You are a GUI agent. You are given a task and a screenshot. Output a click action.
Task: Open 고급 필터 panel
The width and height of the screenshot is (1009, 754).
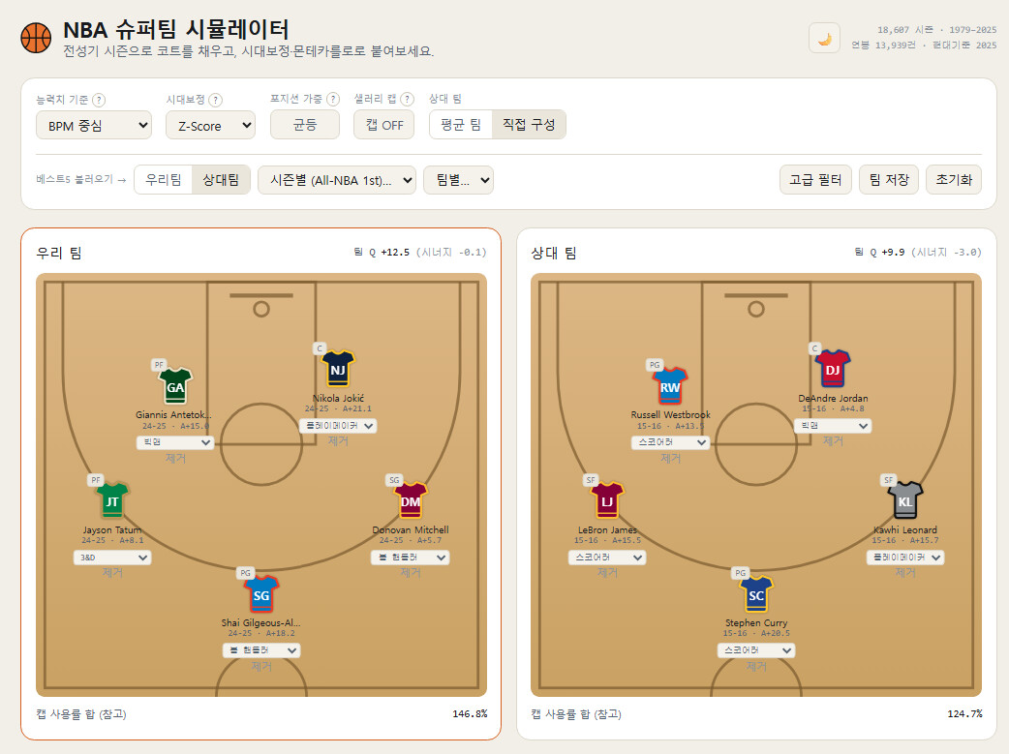click(x=815, y=179)
